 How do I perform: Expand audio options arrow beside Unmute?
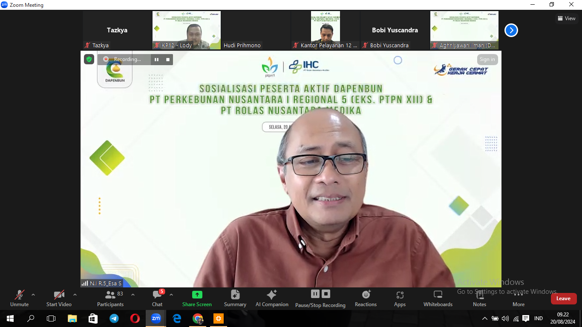tap(33, 295)
